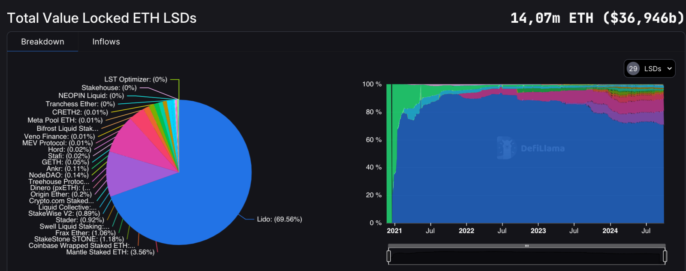Image resolution: width=686 pixels, height=271 pixels.
Task: Click the 0 % label on the y-axis
Action: point(376,223)
